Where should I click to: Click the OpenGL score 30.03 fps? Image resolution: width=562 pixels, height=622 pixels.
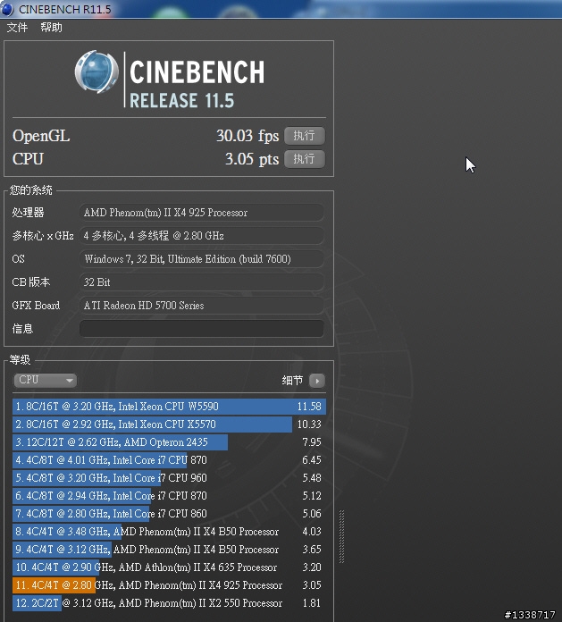247,136
